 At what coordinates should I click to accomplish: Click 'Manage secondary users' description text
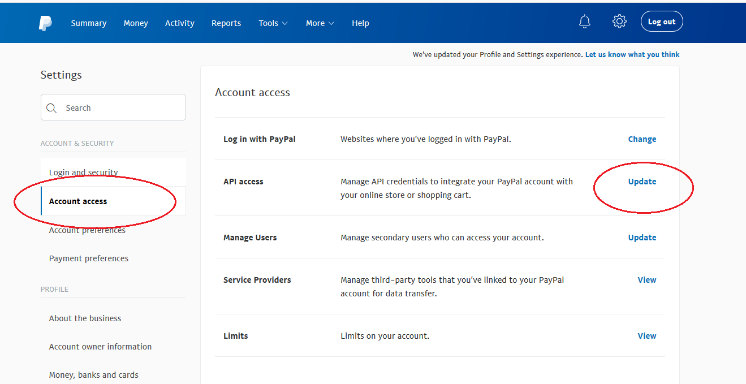click(442, 238)
